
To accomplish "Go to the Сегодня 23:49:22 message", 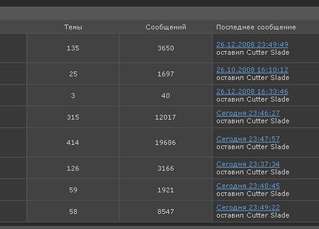I will (x=248, y=207).
